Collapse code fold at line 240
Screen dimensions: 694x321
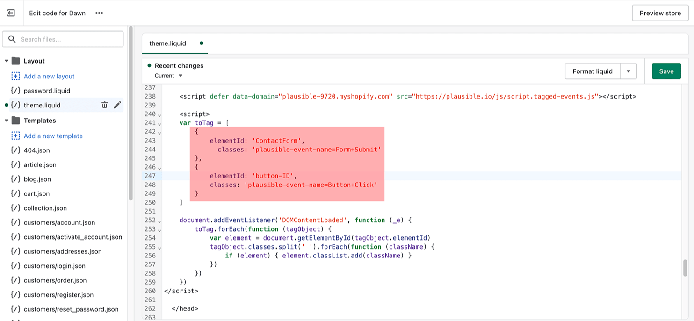(159, 115)
